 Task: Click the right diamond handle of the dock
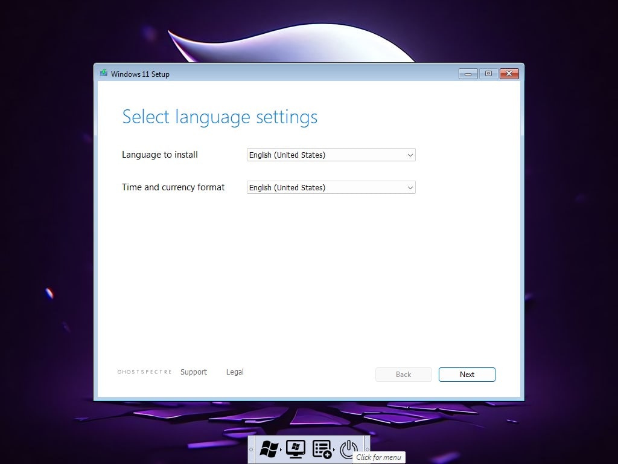point(368,449)
